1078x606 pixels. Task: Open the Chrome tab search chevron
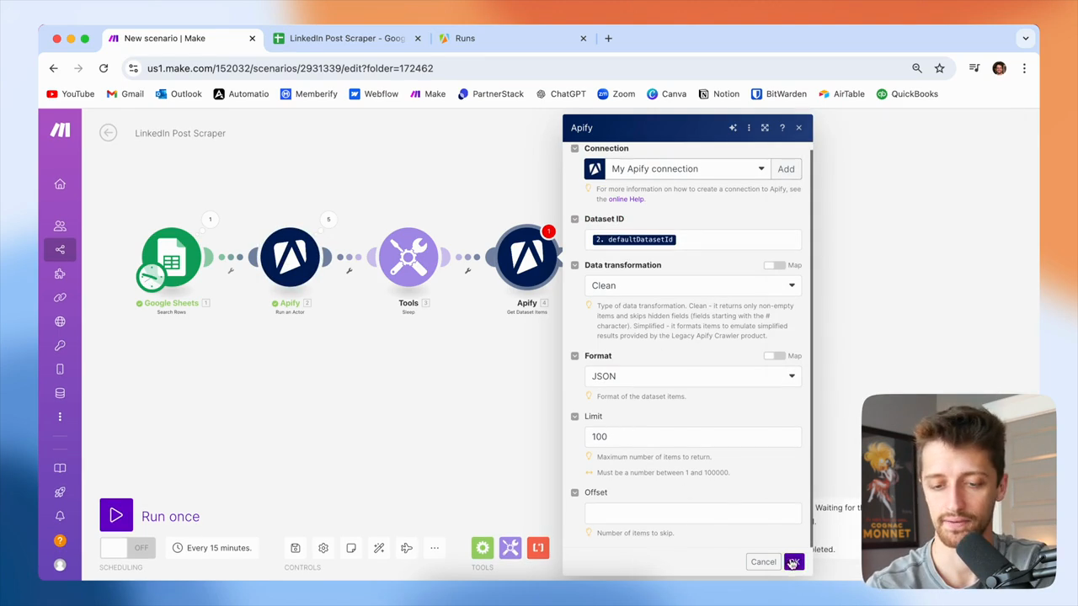(x=1026, y=38)
